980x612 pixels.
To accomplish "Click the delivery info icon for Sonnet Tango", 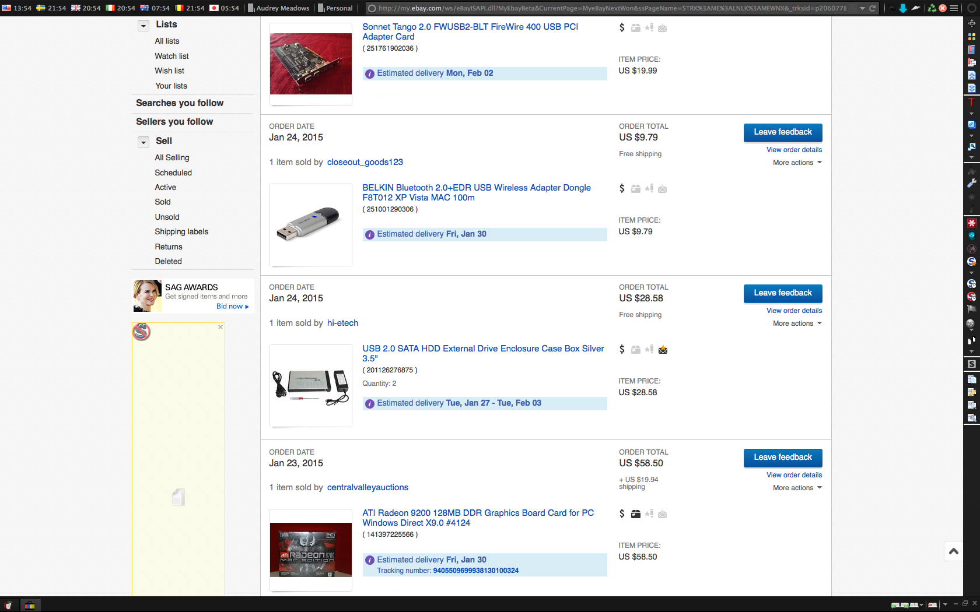I will (x=370, y=73).
